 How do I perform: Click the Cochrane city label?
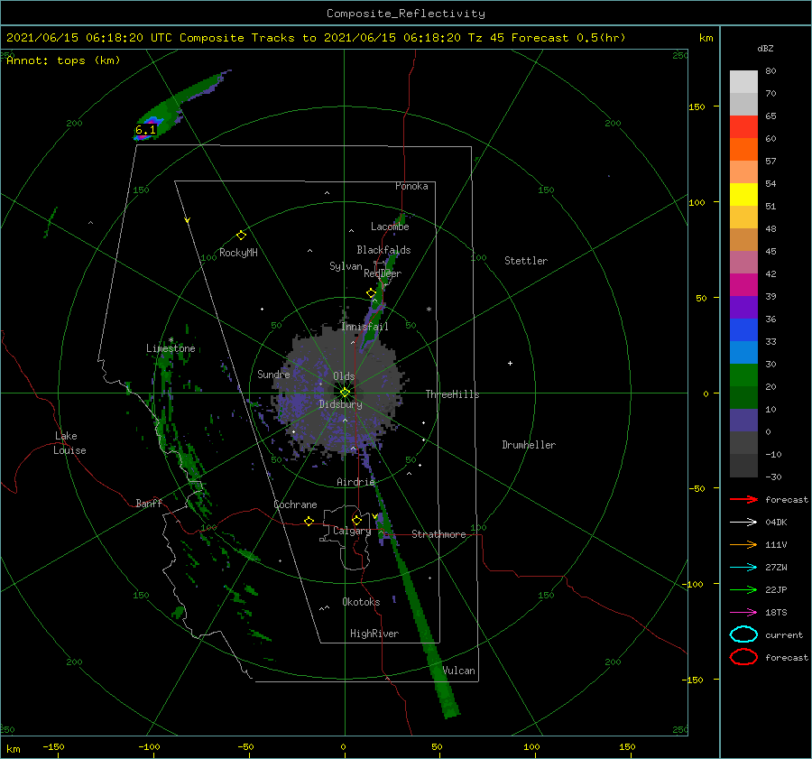click(x=295, y=504)
